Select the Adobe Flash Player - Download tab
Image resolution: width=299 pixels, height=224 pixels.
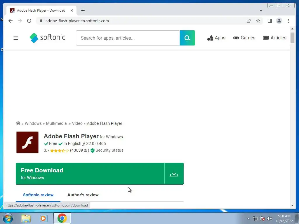pos(41,10)
